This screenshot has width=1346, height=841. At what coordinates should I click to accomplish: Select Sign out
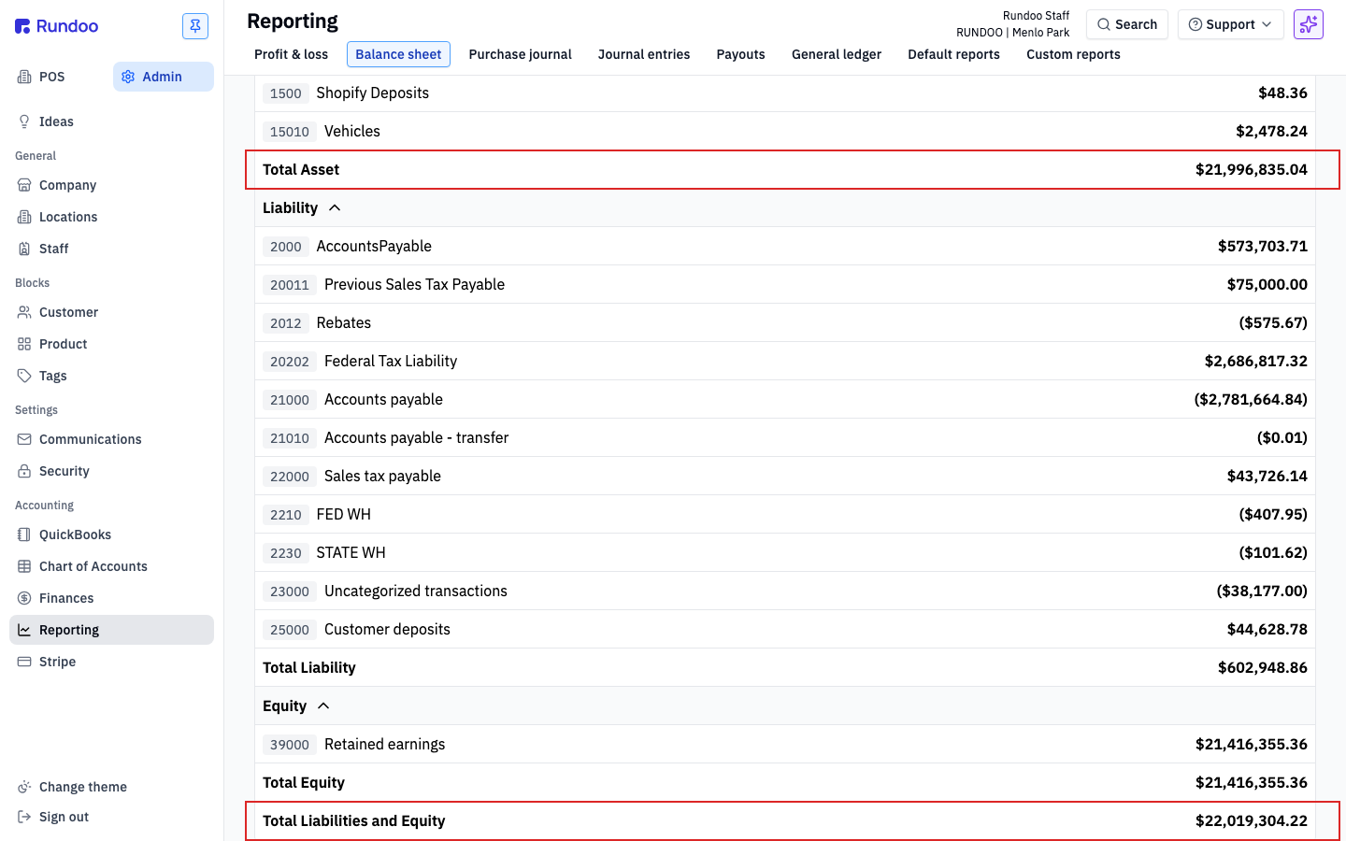point(111,817)
